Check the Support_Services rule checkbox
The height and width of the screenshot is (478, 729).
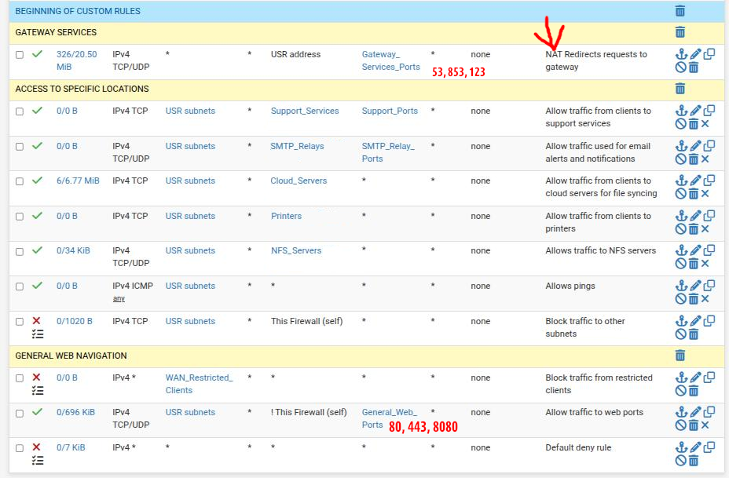pos(20,111)
